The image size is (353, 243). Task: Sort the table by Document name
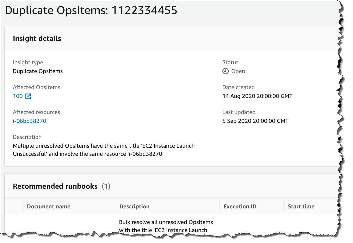tap(49, 206)
